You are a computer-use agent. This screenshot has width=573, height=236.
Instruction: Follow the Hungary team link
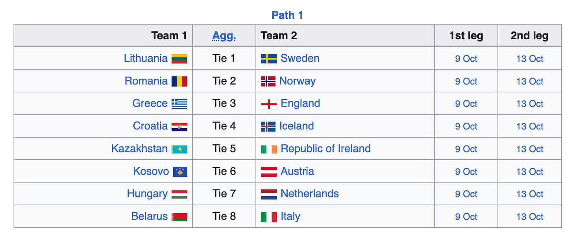(147, 194)
